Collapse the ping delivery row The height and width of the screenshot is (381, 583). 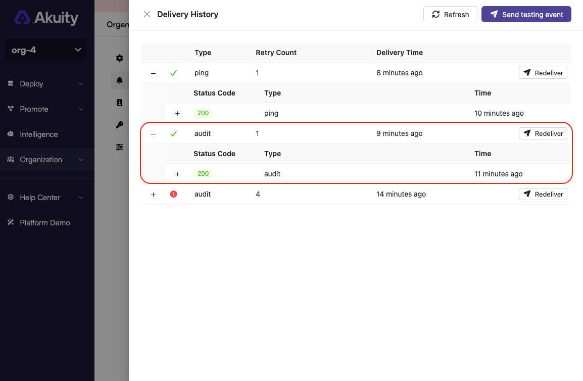pyautogui.click(x=153, y=73)
